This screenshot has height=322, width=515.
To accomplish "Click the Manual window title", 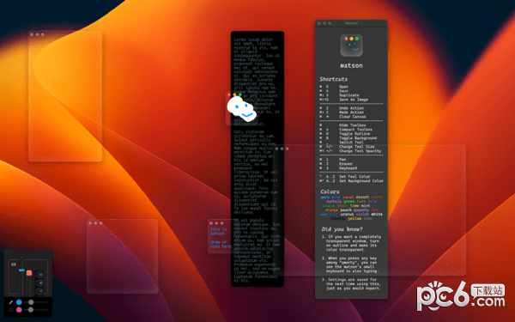I will (x=351, y=23).
